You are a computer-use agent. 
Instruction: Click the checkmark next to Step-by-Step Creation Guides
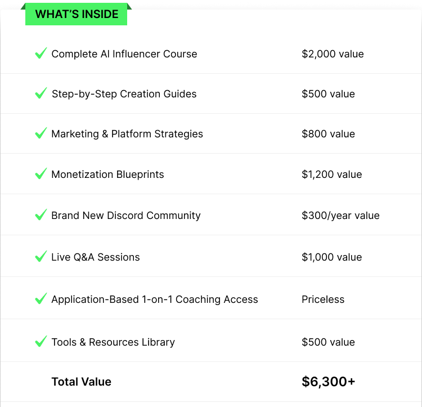(41, 93)
